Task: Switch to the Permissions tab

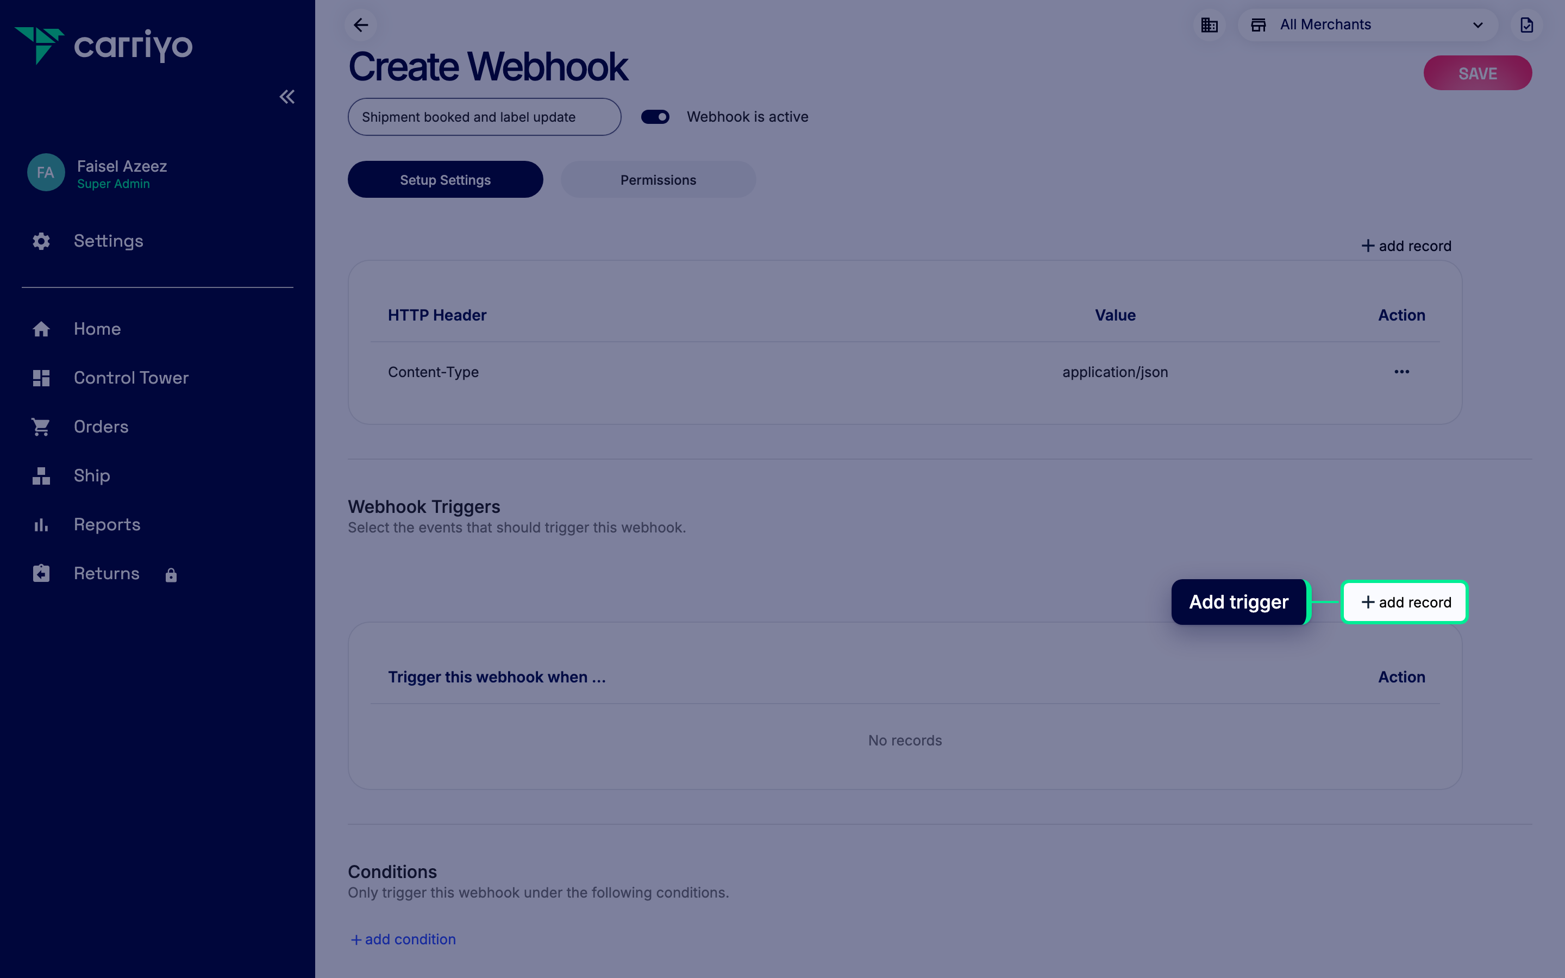Action: tap(659, 180)
